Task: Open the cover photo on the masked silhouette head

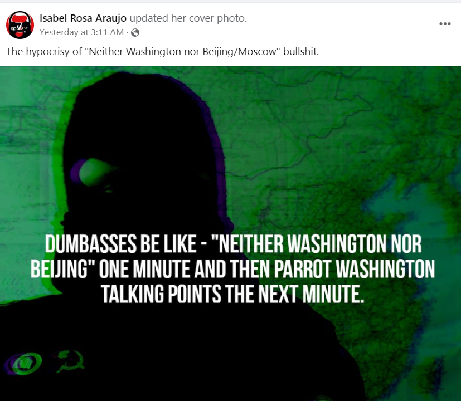Action: (x=141, y=132)
